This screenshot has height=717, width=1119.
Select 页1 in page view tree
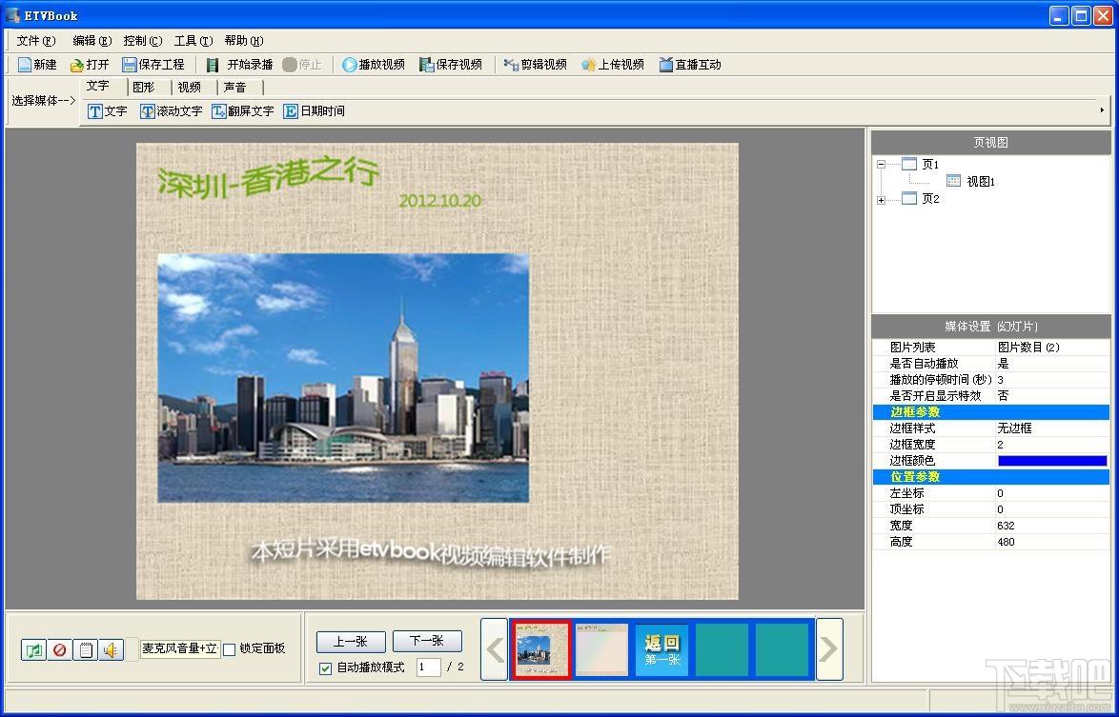click(x=930, y=165)
